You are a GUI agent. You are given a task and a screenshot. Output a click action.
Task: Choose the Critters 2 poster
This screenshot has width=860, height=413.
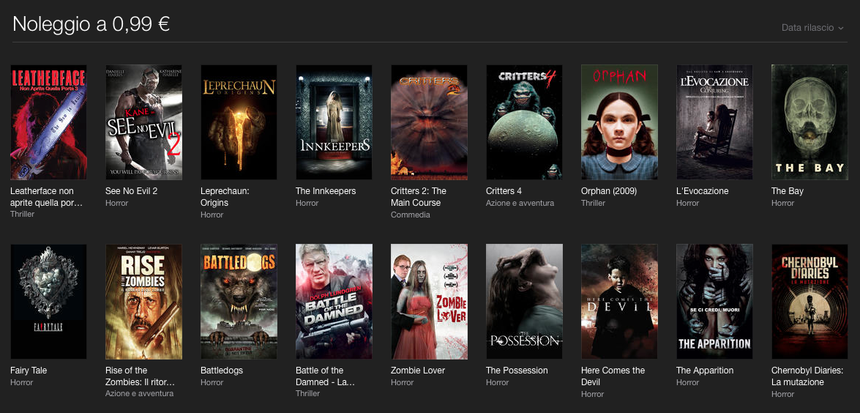[429, 122]
